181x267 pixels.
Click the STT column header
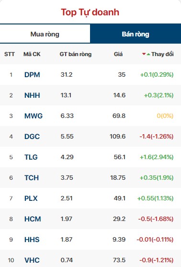pyautogui.click(x=10, y=54)
